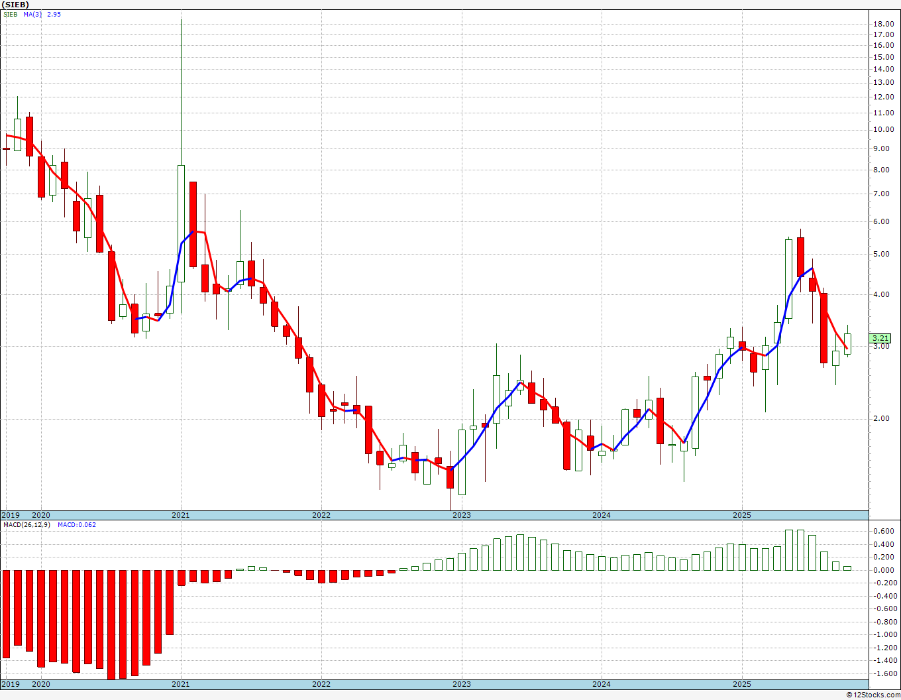Click the MACD(26,12,9) indicator label

26,525
